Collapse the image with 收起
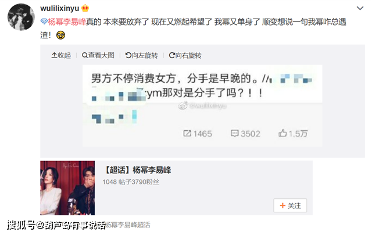 point(61,55)
